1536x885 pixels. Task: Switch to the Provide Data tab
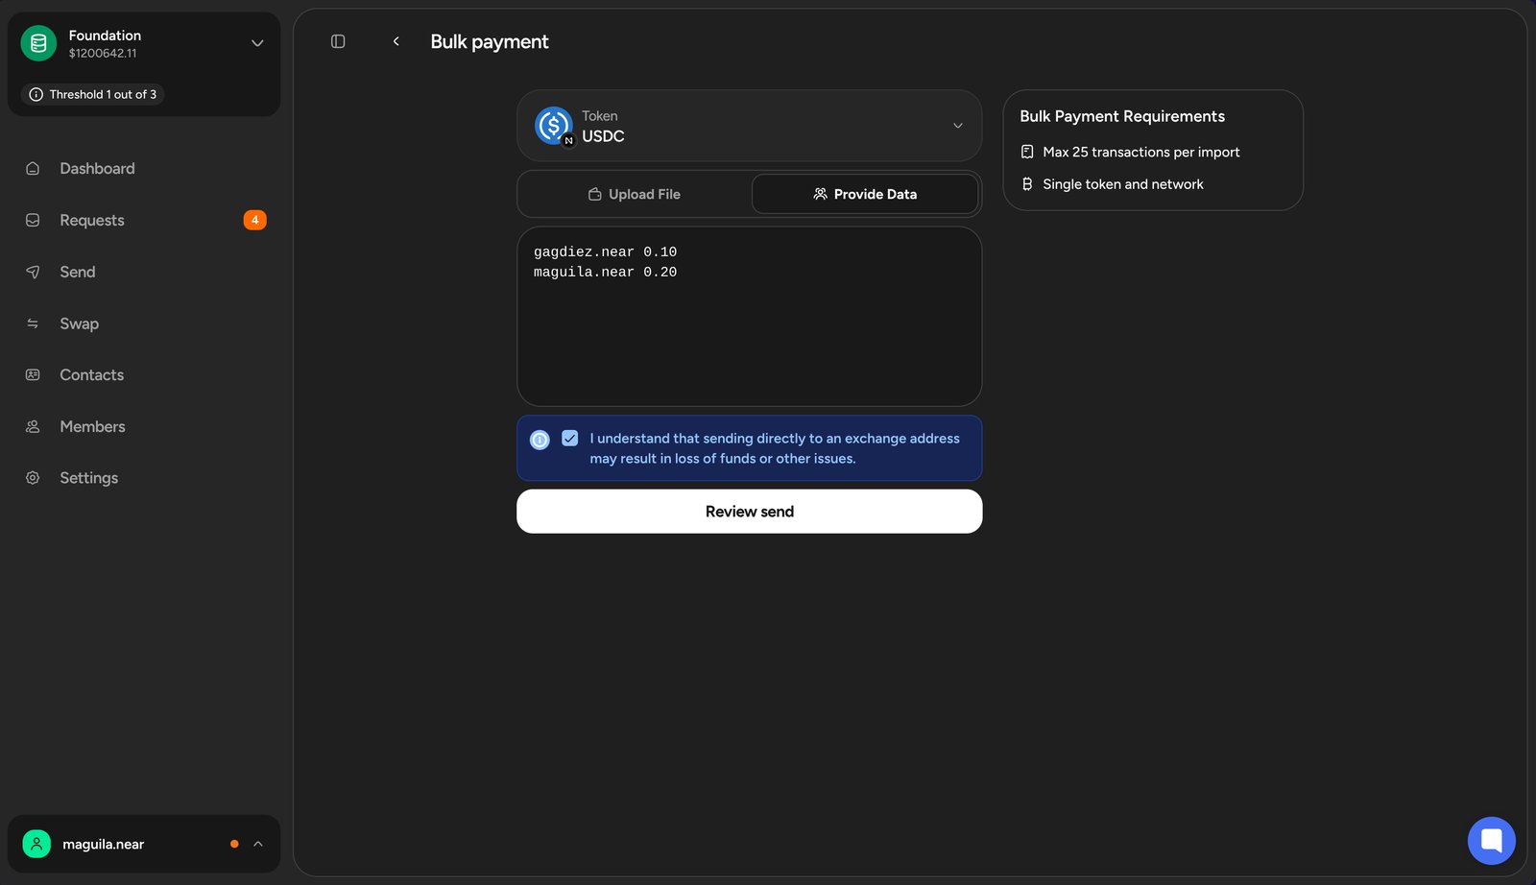pyautogui.click(x=865, y=194)
